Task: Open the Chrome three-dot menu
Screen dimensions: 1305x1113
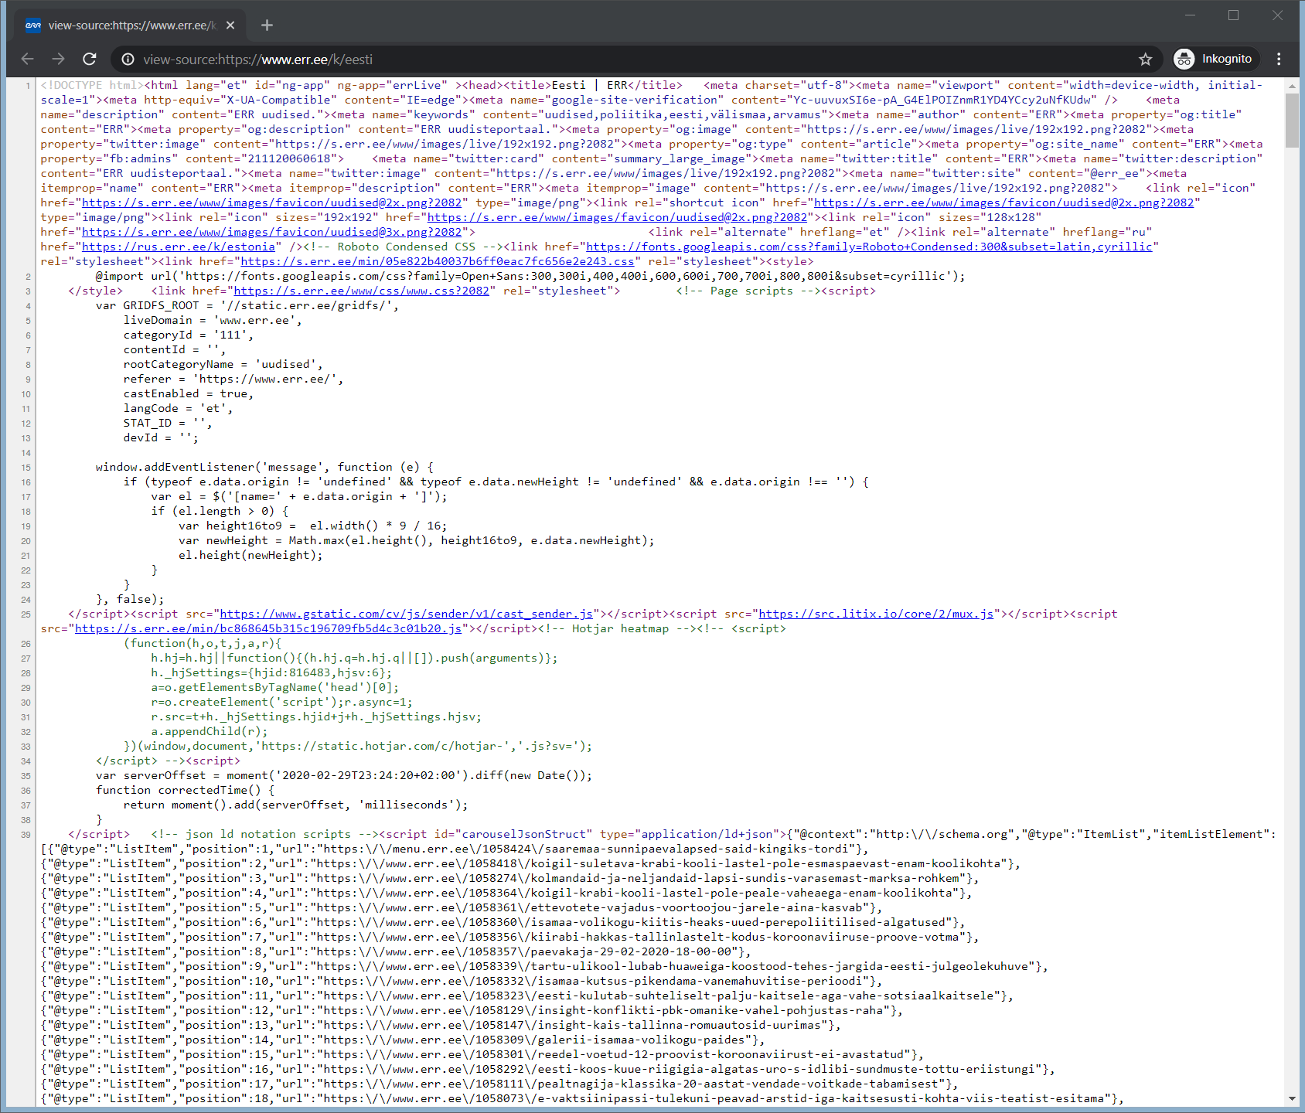Action: point(1279,59)
